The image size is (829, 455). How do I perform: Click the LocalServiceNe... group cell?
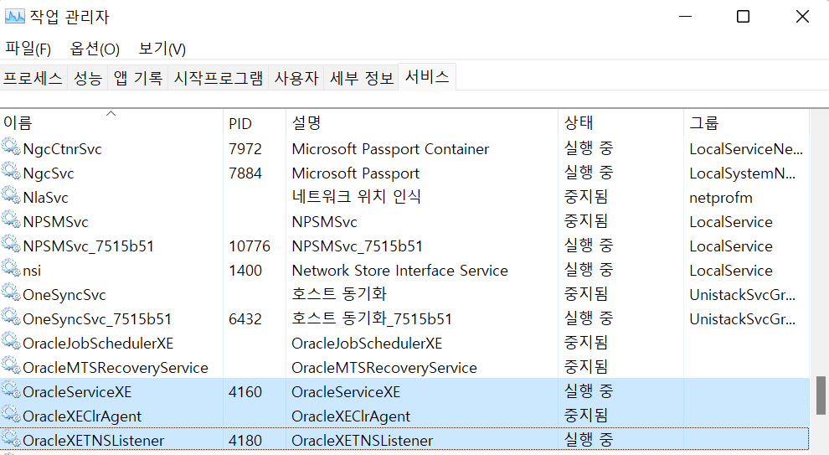(746, 149)
